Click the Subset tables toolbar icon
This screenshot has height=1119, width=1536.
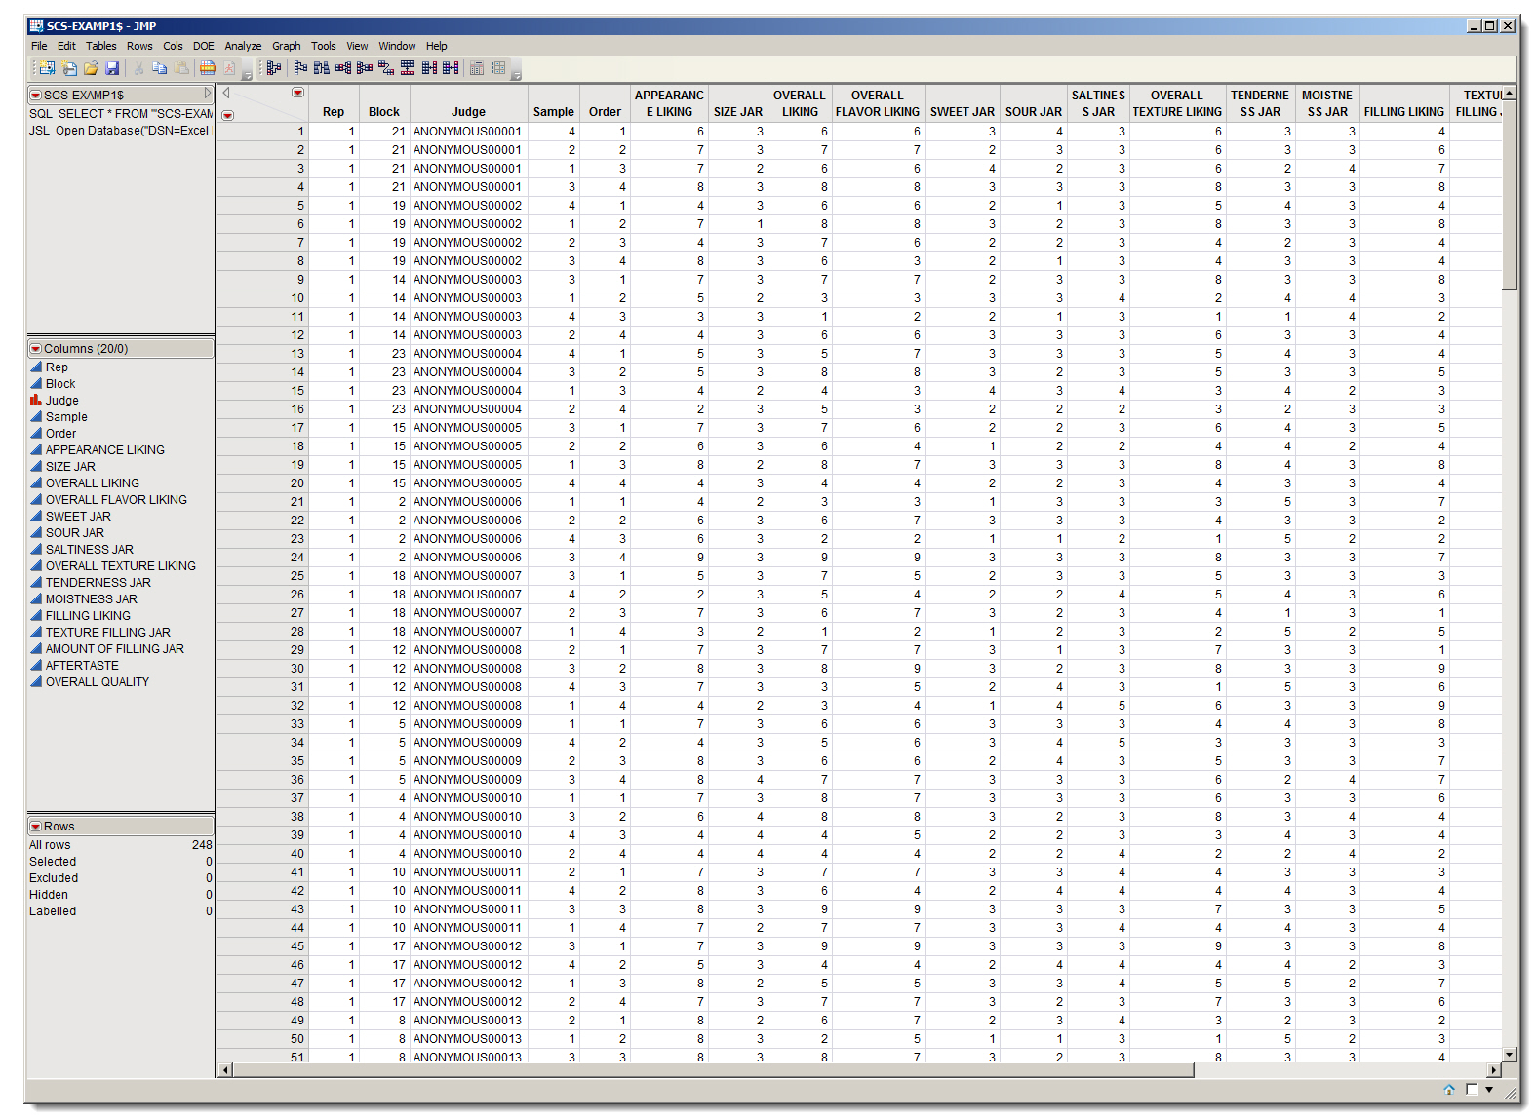coord(300,68)
